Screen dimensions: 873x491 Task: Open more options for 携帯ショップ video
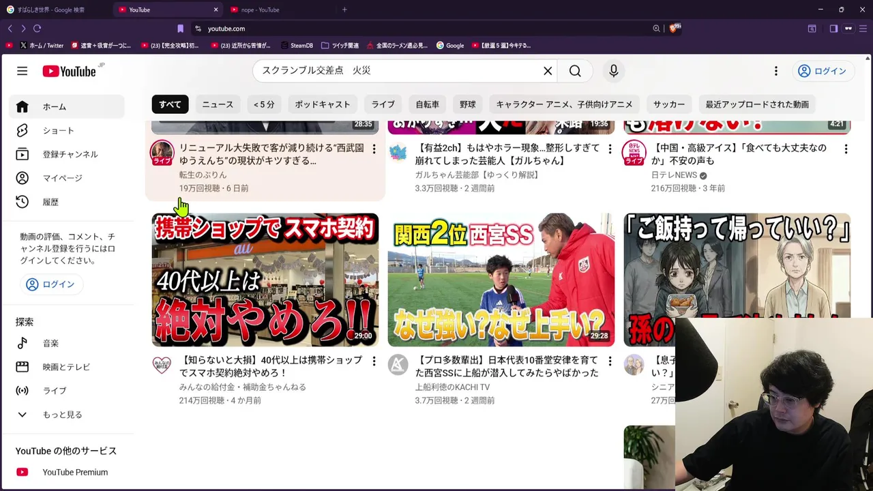(x=374, y=361)
